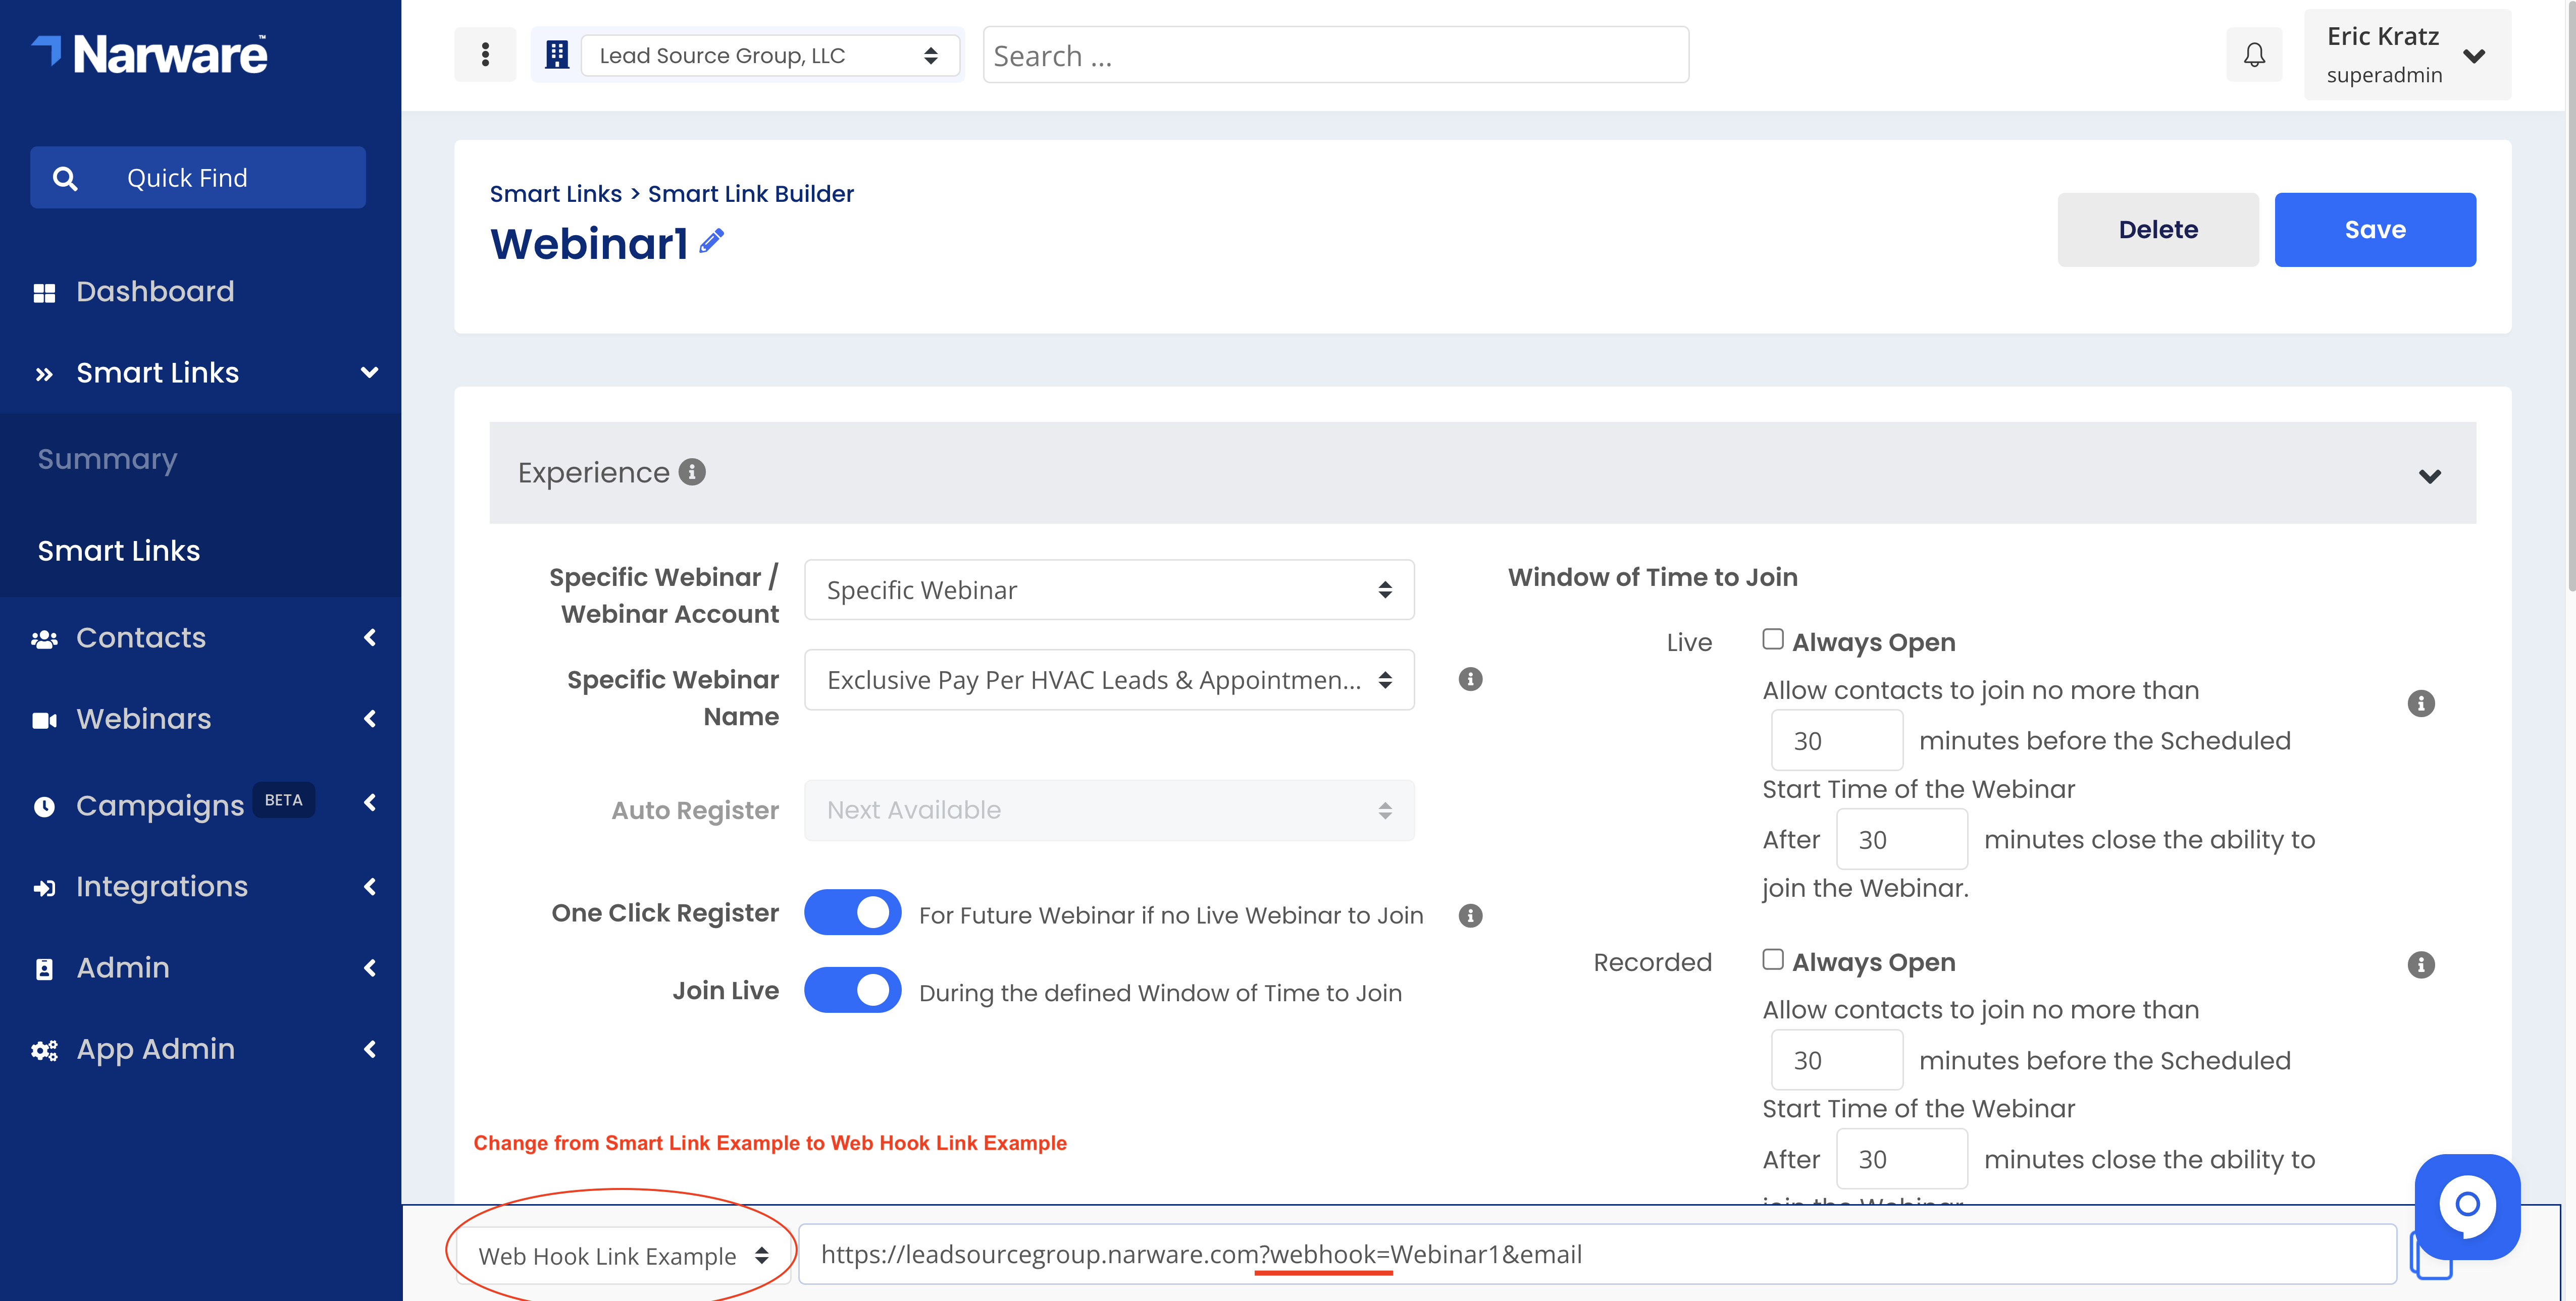This screenshot has height=1301, width=2576.
Task: Expand the App Admin sidebar chevron
Action: (370, 1049)
